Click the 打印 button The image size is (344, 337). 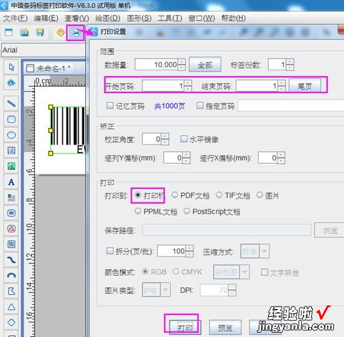pyautogui.click(x=185, y=328)
